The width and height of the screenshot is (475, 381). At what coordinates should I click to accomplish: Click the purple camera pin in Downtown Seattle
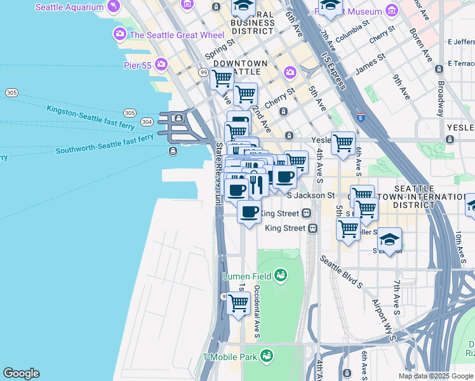[290, 73]
